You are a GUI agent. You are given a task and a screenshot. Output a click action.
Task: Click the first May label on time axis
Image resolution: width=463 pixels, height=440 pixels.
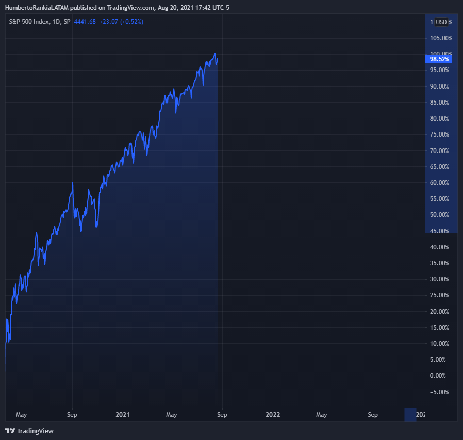click(21, 415)
